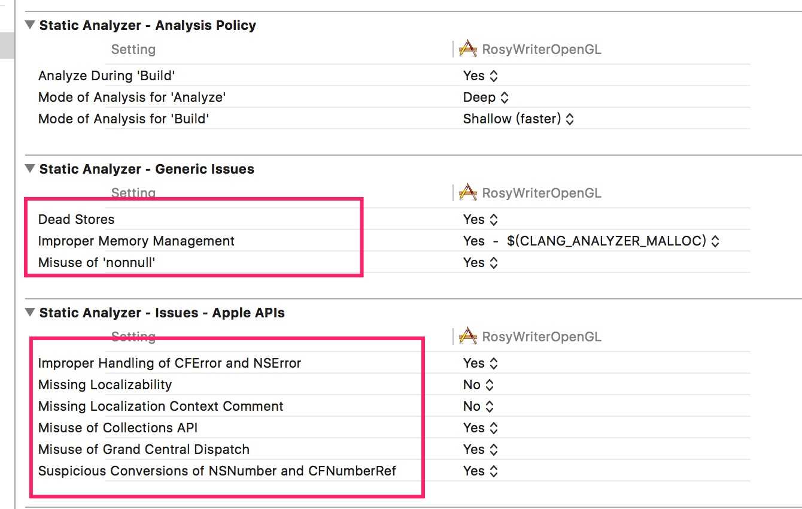
Task: Select the Missing Localization Context Comment label
Action: (x=160, y=406)
